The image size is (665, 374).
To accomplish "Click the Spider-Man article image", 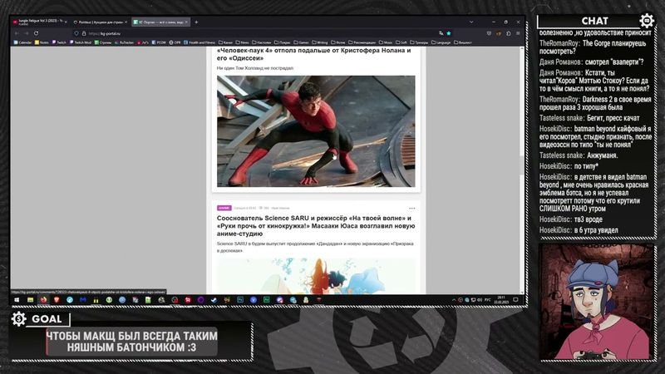I will (316, 131).
